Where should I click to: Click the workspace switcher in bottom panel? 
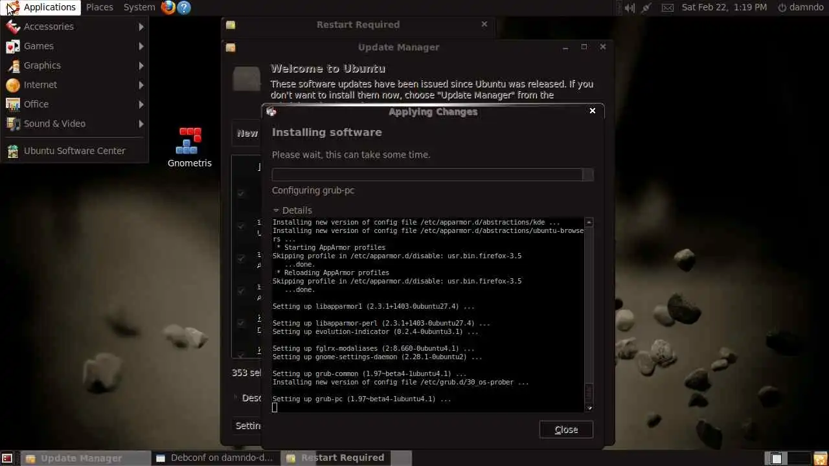(787, 458)
